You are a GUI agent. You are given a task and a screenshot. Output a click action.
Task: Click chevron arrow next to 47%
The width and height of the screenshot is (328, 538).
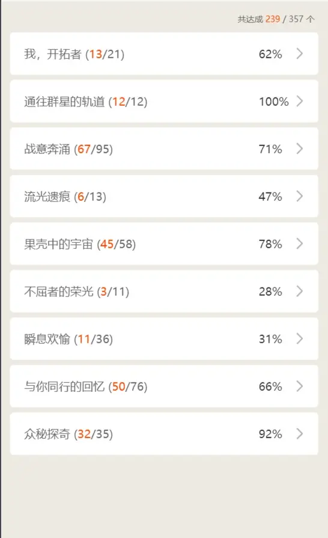point(300,196)
